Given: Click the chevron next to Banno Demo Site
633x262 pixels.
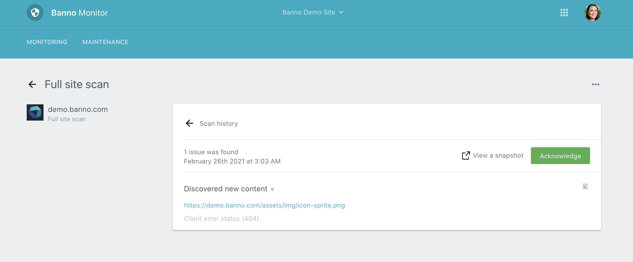Looking at the screenshot, I should click(x=341, y=12).
